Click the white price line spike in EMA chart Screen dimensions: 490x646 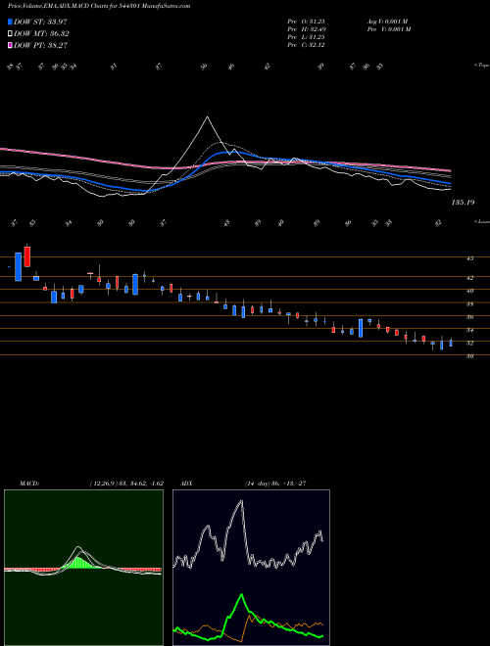click(x=208, y=117)
